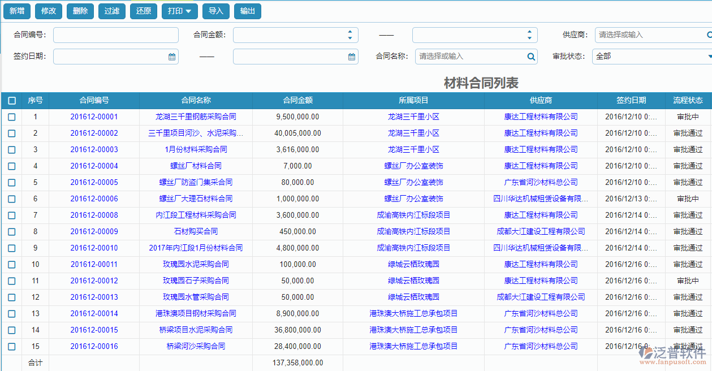Check the checkbox for row 1
Image resolution: width=712 pixels, height=371 pixels.
11,117
